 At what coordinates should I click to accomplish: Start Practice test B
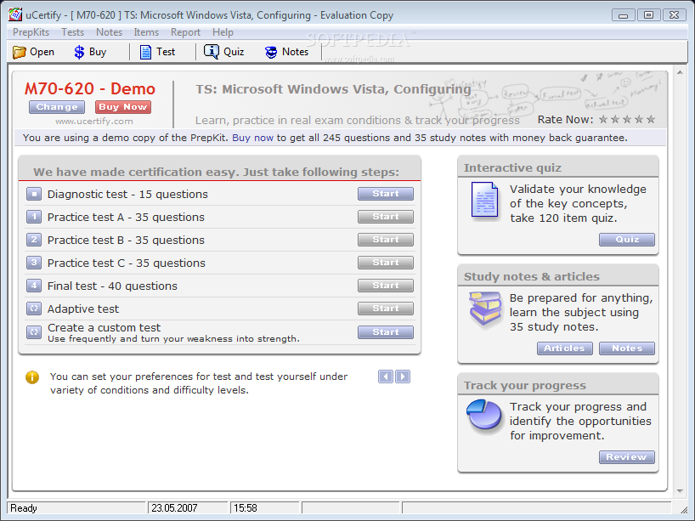pos(386,240)
